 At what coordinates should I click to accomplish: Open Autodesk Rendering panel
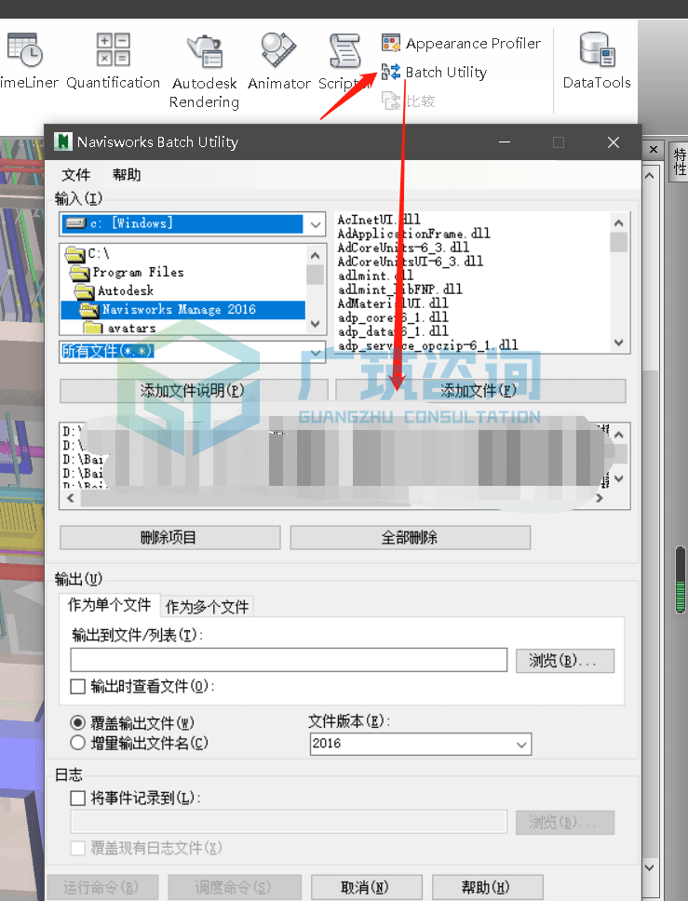[204, 72]
